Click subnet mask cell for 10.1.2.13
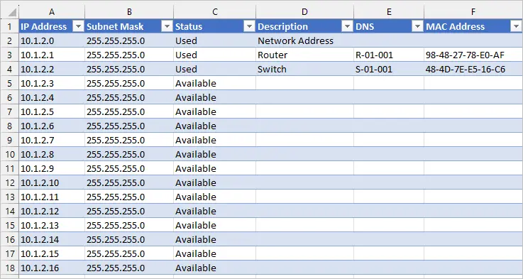Image resolution: width=523 pixels, height=279 pixels. click(x=129, y=225)
